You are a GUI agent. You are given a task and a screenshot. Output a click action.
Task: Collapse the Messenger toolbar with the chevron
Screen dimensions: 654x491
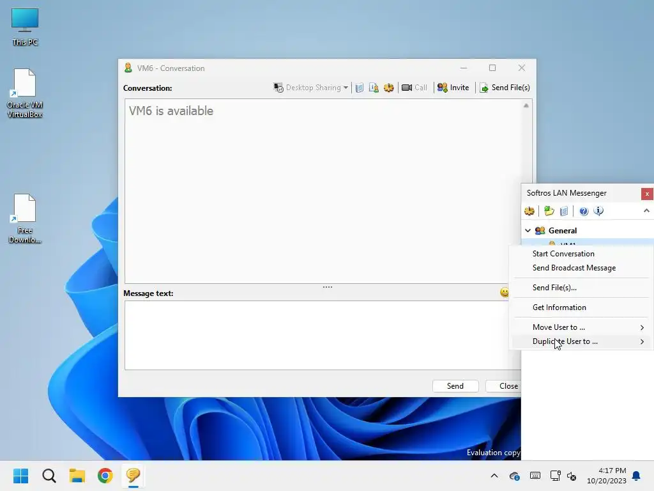tap(646, 211)
